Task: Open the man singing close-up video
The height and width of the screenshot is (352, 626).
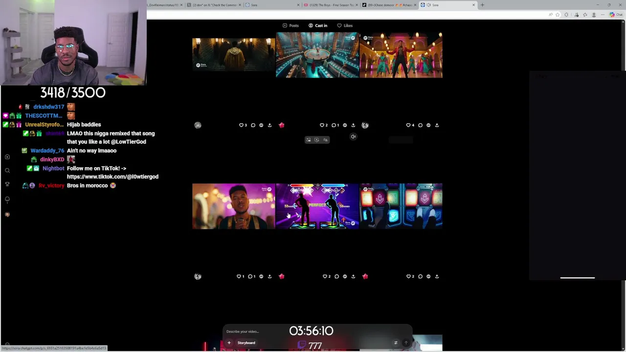Action: click(x=234, y=206)
